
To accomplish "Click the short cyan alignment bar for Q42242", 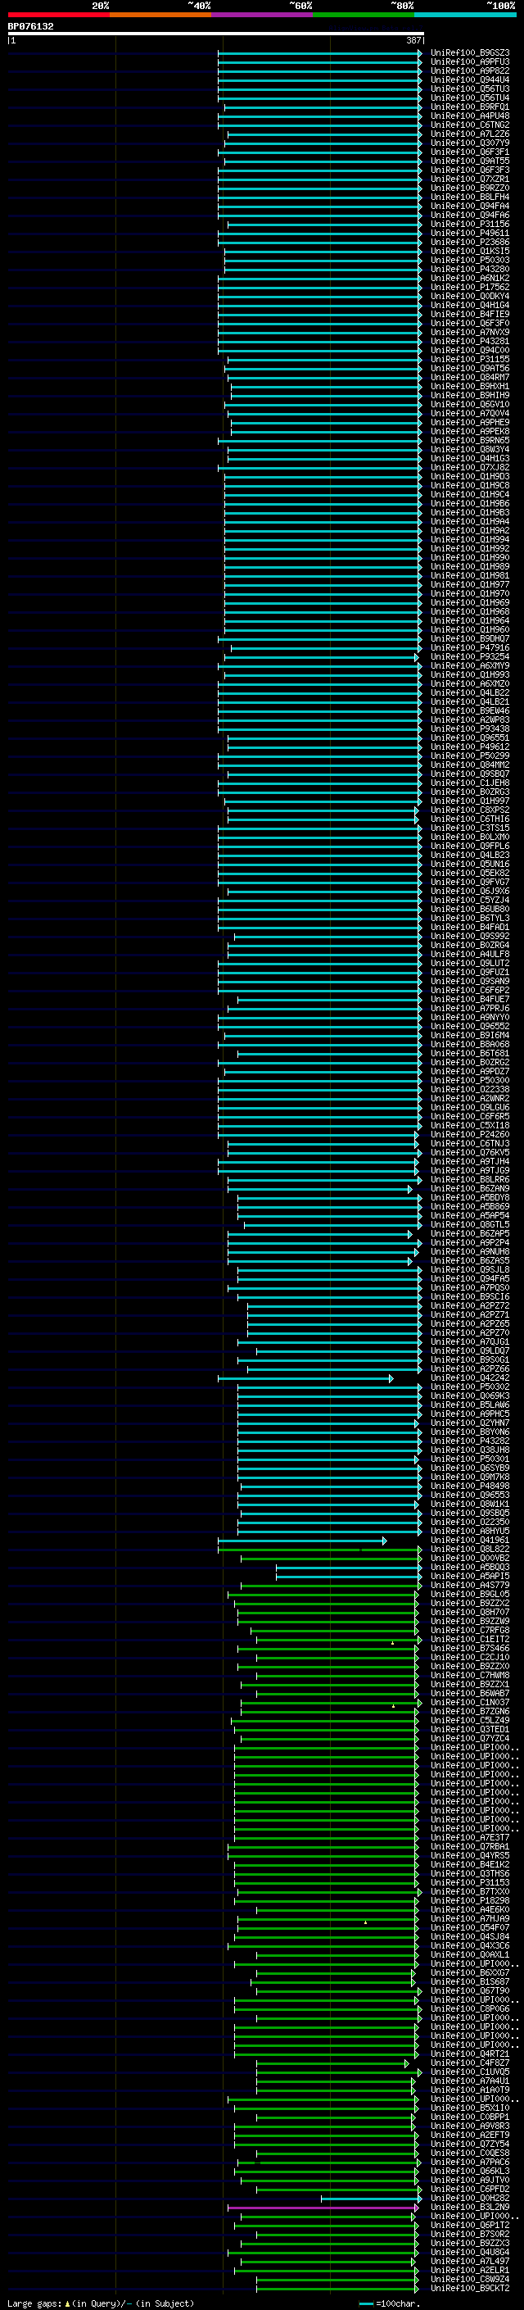I will tap(305, 1377).
